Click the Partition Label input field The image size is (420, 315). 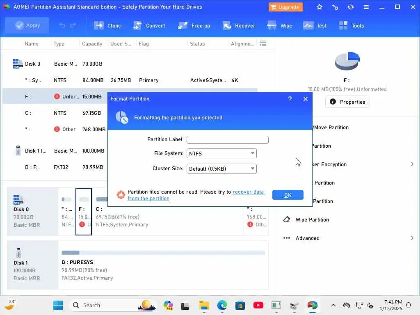coord(227,139)
